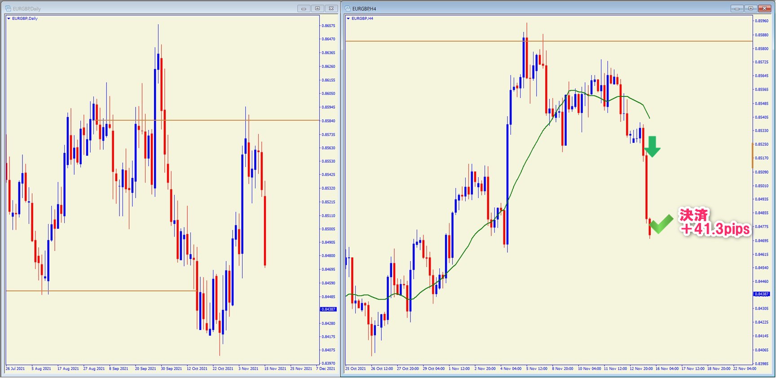Expand the arrow beside EURGBP,Daily chart label

[x=9, y=19]
